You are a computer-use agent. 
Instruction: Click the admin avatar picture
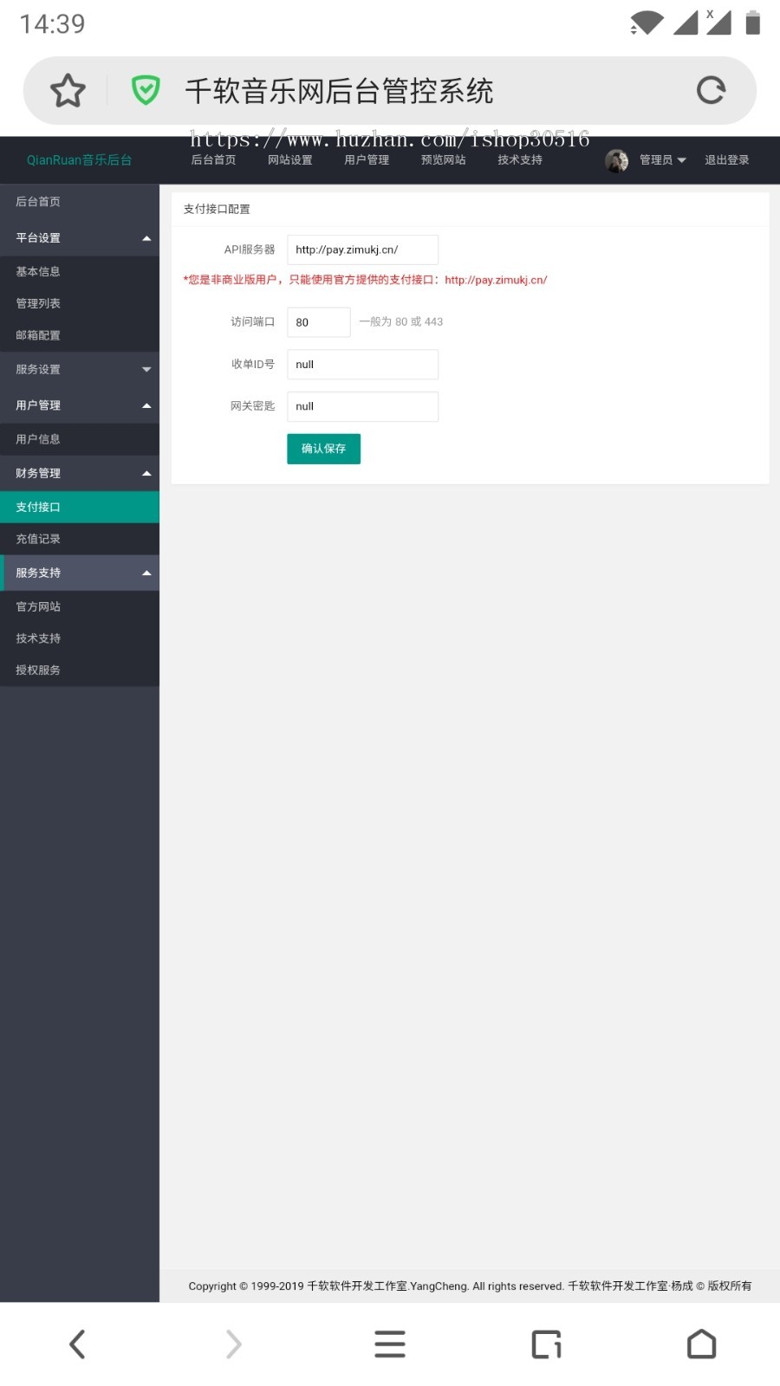click(617, 160)
